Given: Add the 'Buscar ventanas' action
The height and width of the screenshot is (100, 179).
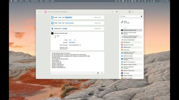Looking at the screenshot, I should (x=131, y=76).
